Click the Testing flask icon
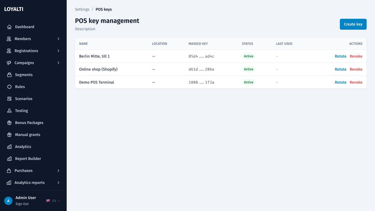The height and width of the screenshot is (211, 375). pyautogui.click(x=9, y=111)
